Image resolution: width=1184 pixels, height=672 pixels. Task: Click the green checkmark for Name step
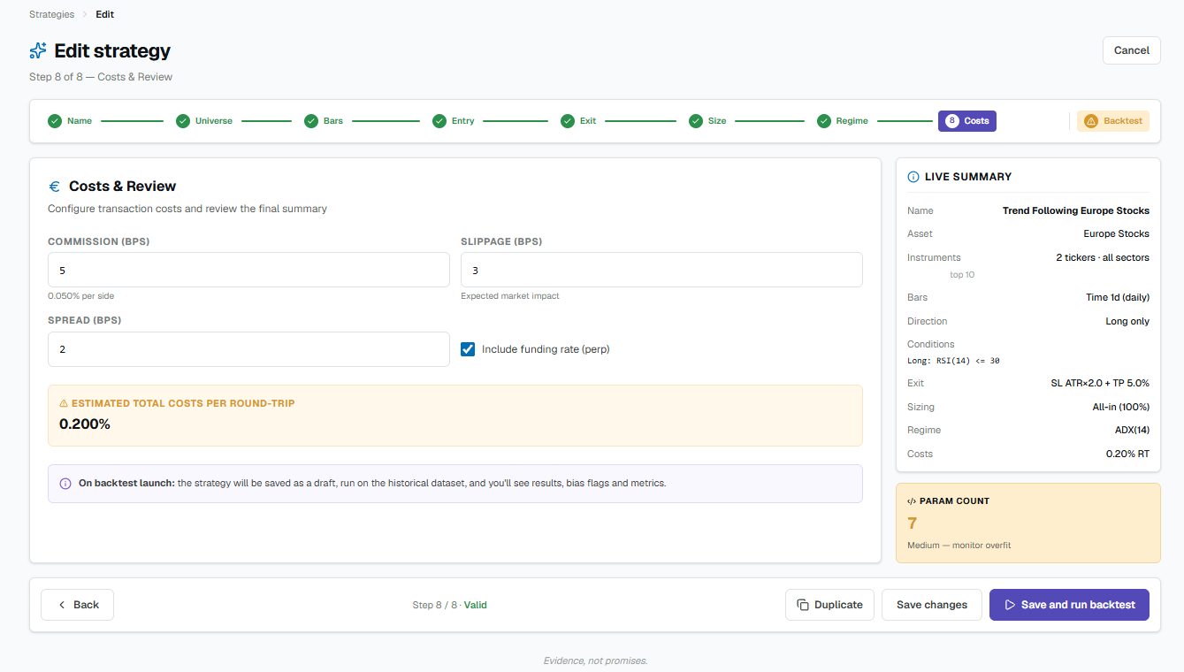click(x=55, y=121)
